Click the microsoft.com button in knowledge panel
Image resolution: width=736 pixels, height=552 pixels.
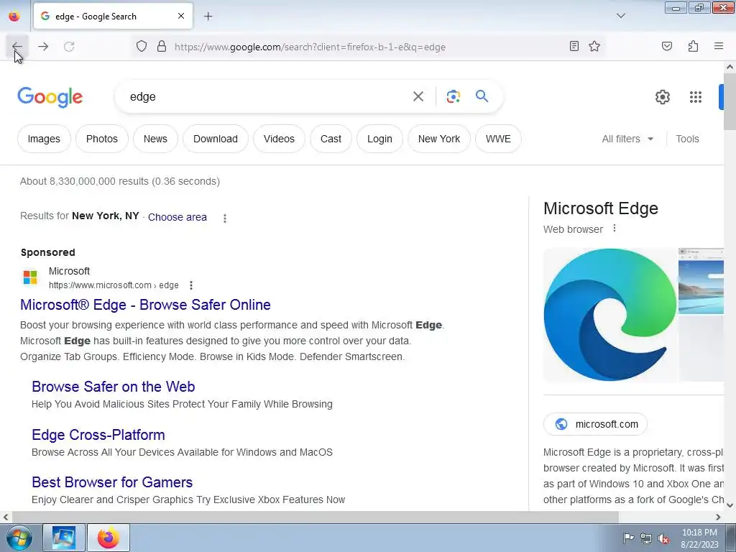(x=595, y=424)
